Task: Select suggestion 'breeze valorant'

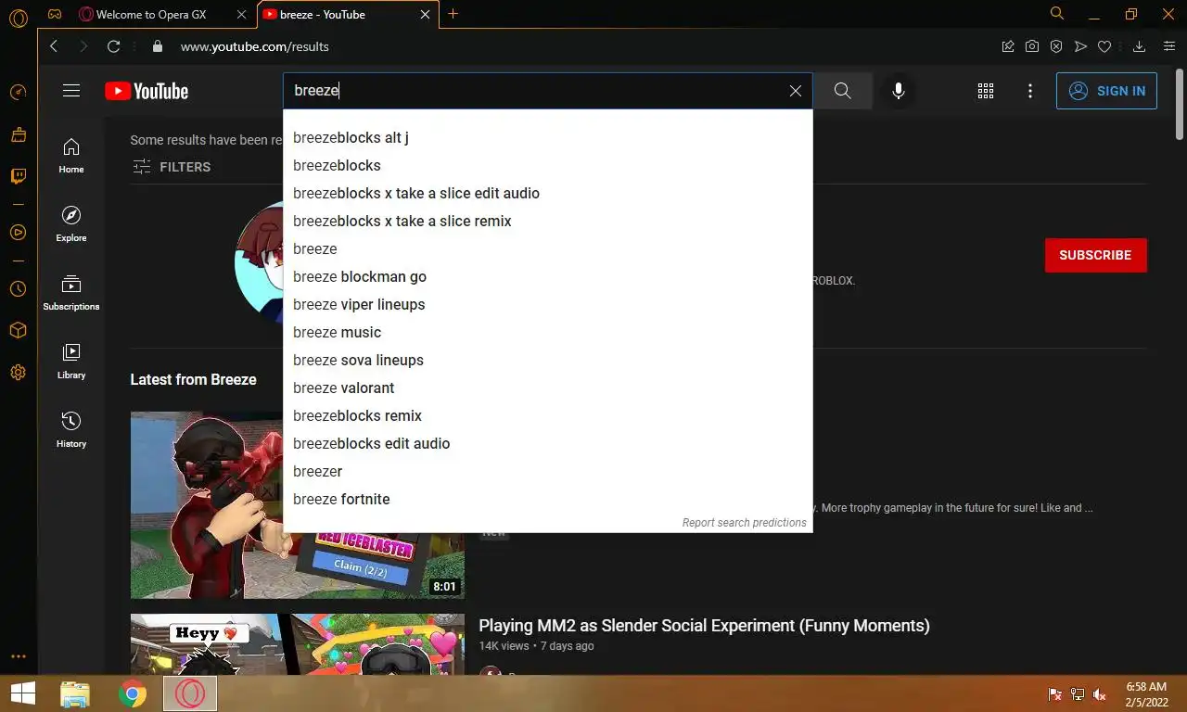Action: point(548,388)
